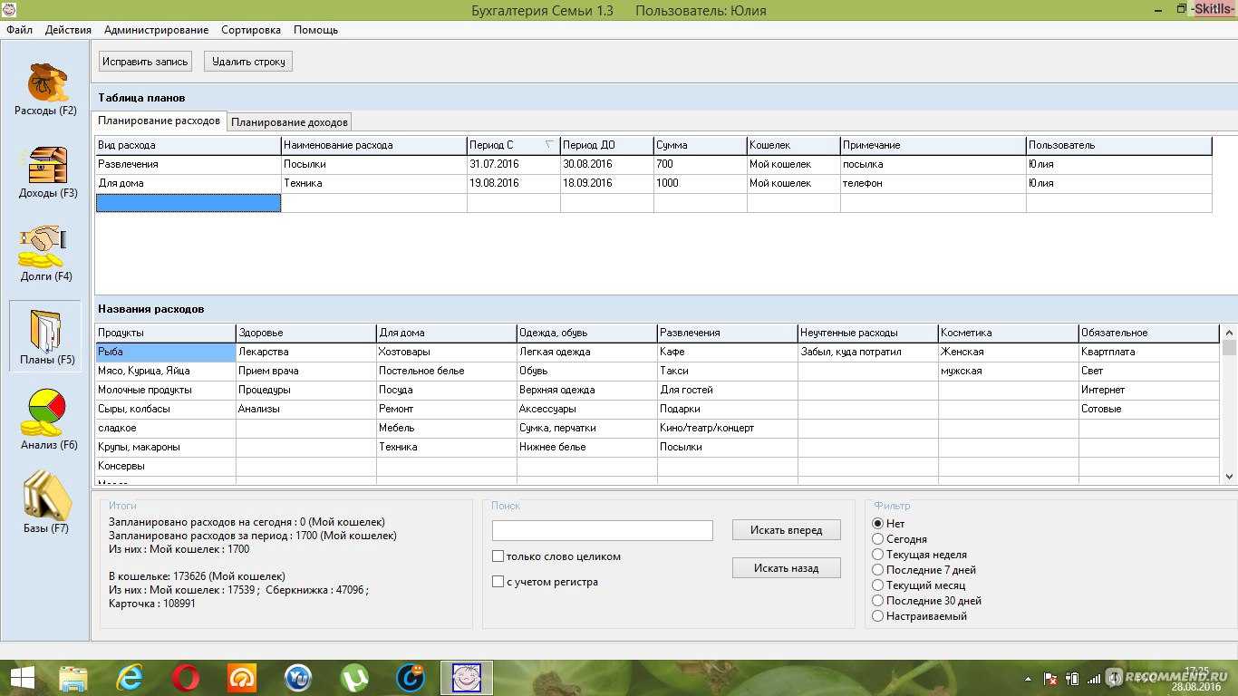Enable 'с учетом регистра' checkbox
Viewport: 1238px width, 696px height.
(498, 582)
